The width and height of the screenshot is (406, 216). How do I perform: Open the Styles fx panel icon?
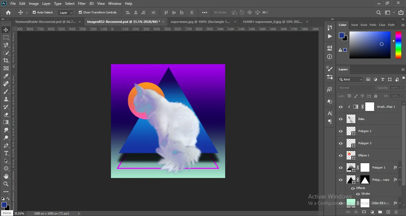(x=330, y=90)
